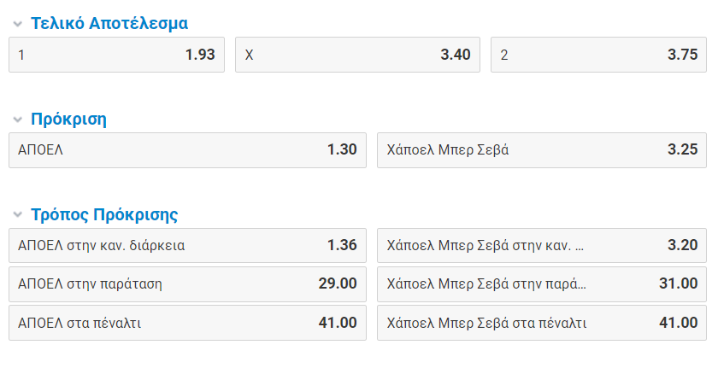Click the Πρόκριση heading text
This screenshot has width=718, height=368.
pos(68,120)
